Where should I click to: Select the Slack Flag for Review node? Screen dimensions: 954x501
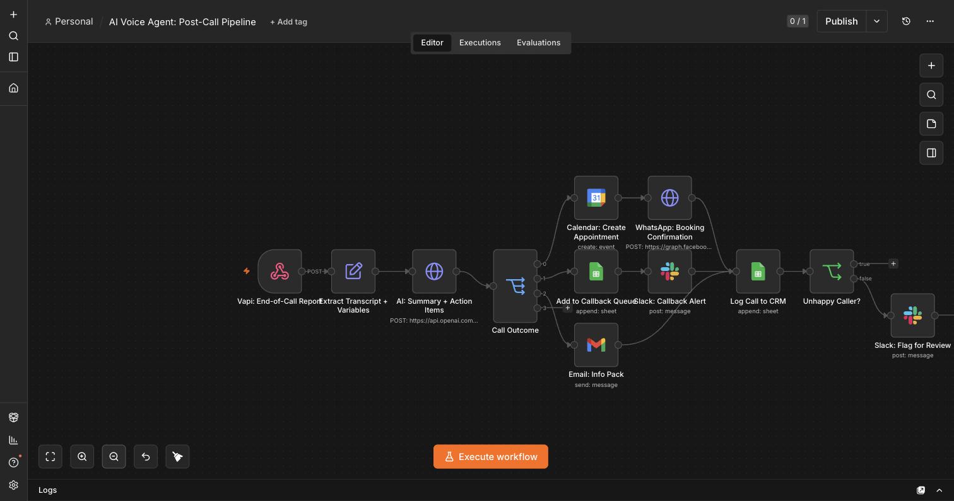pos(912,315)
